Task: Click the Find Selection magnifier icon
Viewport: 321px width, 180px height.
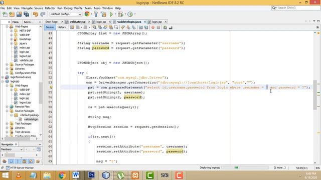Action: point(94,27)
